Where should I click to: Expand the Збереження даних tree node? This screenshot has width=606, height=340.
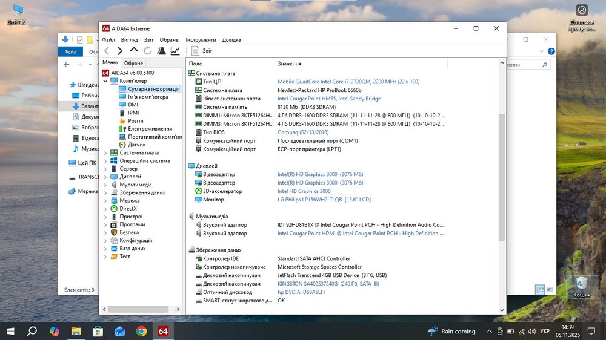click(105, 192)
